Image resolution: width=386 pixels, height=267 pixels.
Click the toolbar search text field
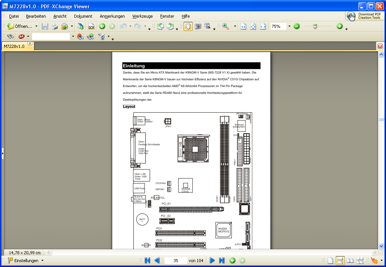(51, 37)
